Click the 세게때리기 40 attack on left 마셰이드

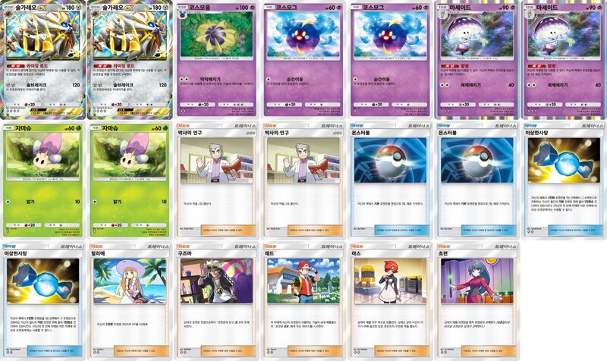tap(476, 85)
